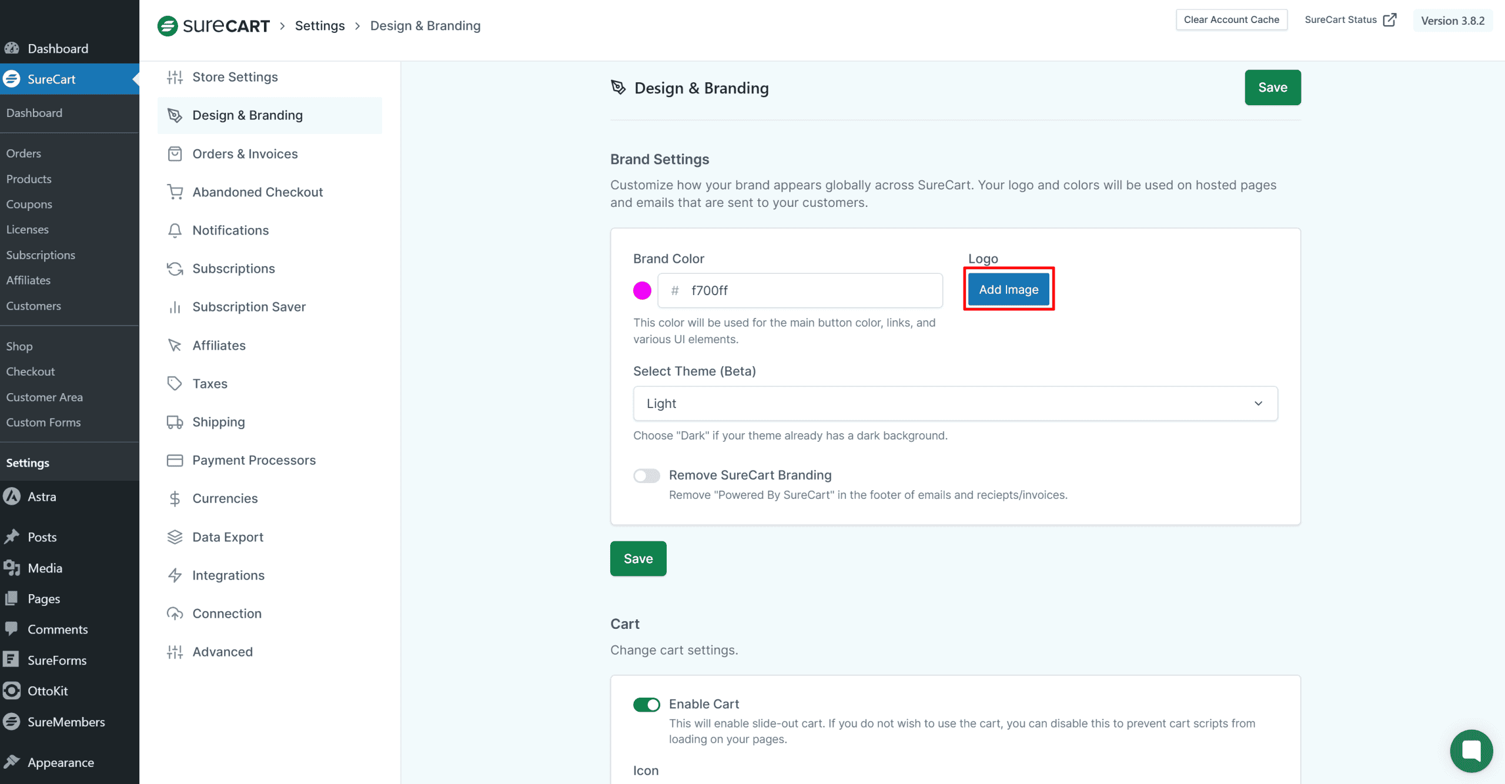Viewport: 1505px width, 784px height.
Task: Click the Currencies dollar icon
Action: [175, 498]
